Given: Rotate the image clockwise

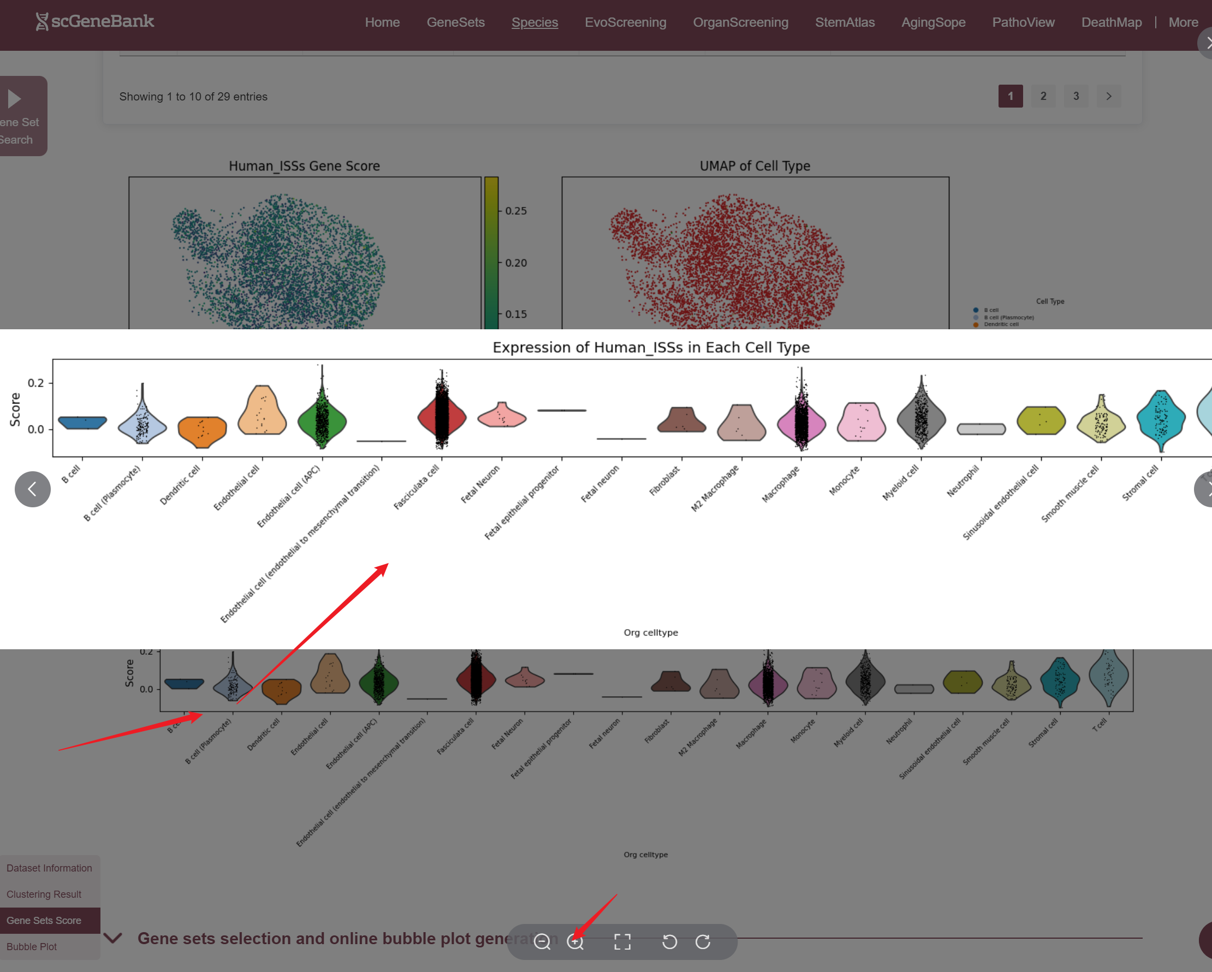Looking at the screenshot, I should [703, 941].
